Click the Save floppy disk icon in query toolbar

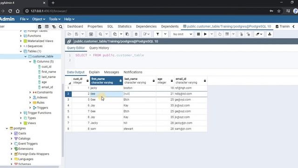pos(76,34)
